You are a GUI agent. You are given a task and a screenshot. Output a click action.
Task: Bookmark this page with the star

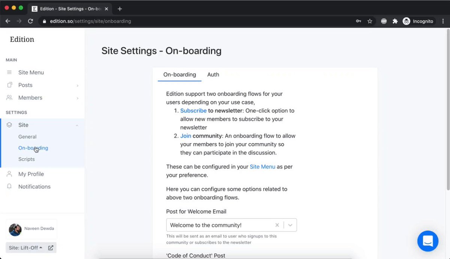pos(370,21)
